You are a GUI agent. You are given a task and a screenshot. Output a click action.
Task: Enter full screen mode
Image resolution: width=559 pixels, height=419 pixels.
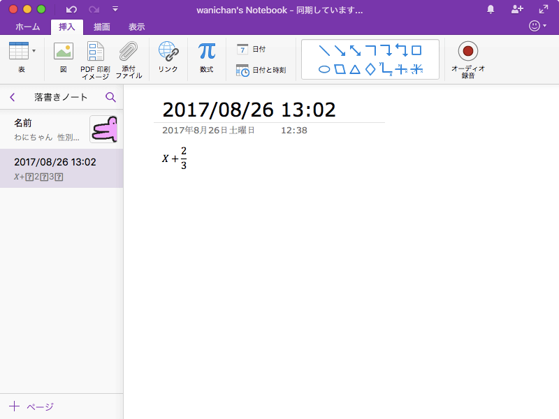coord(544,9)
